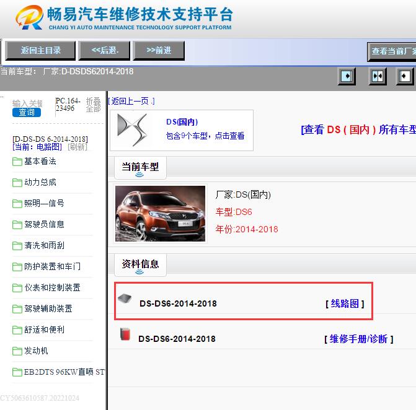
Task: Click the 刷新 refresh link
Action: [x=77, y=147]
